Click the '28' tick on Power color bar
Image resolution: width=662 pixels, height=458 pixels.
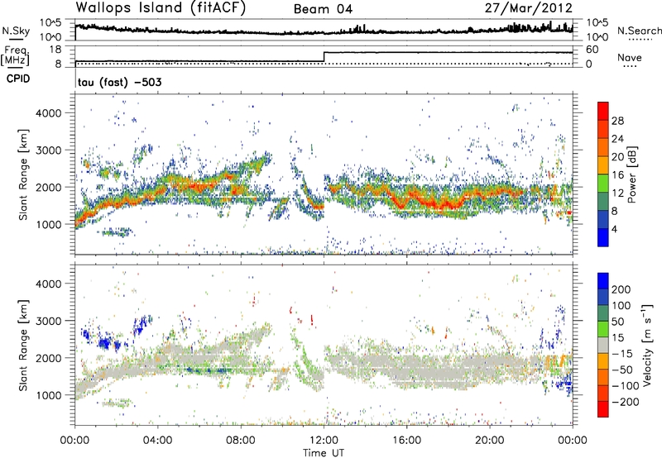(617, 121)
